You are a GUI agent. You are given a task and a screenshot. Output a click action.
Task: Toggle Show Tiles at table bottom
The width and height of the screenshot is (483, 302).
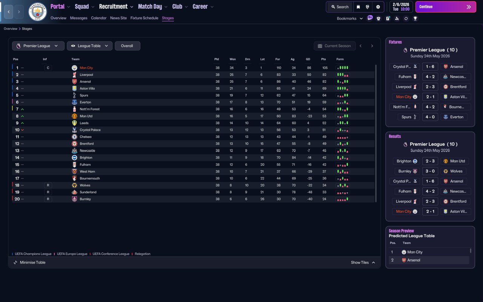(363, 263)
